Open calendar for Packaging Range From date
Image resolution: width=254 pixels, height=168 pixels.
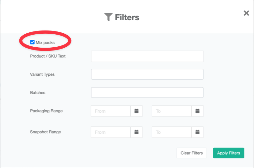click(136, 111)
